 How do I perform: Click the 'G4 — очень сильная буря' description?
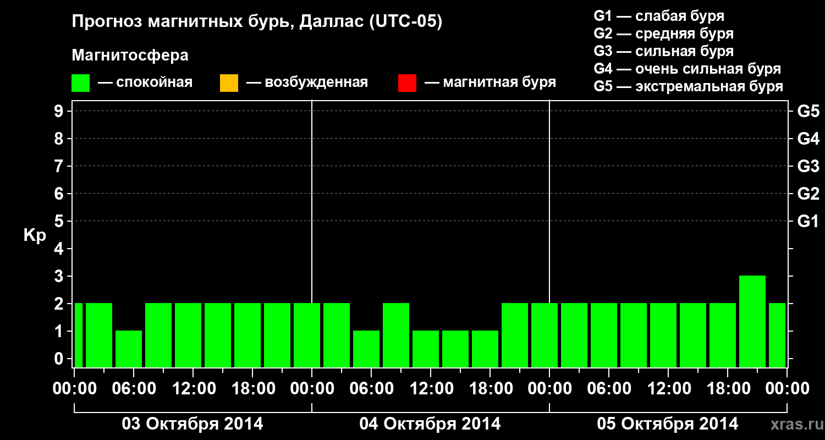[x=687, y=69]
